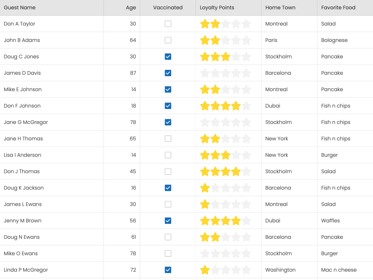Click the fifth star for Don F Johnson
This screenshot has width=373, height=280.
click(246, 106)
